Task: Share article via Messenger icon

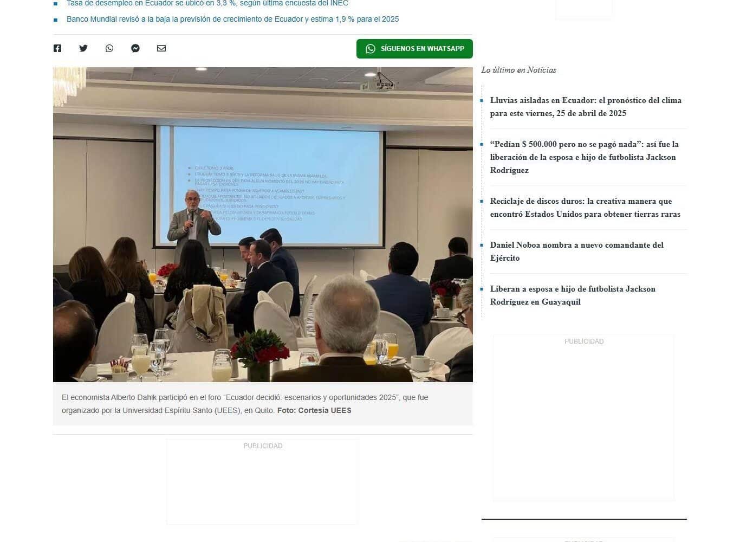Action: (x=135, y=48)
